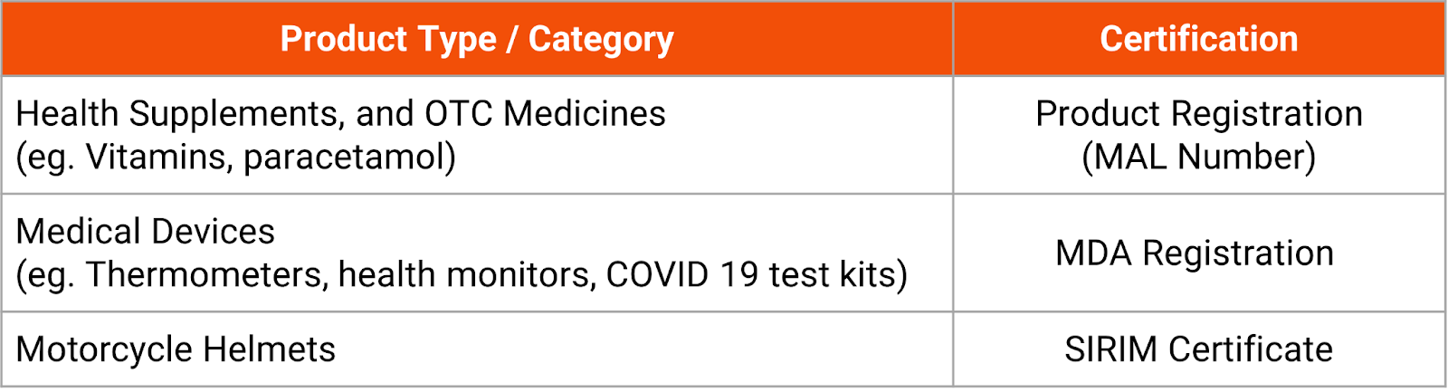The width and height of the screenshot is (1448, 392).
Task: Click the Motorcycle Helmets cell
Action: (176, 349)
